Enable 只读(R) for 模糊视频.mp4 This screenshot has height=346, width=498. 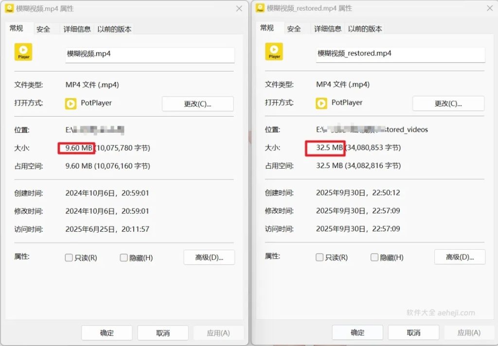click(68, 257)
